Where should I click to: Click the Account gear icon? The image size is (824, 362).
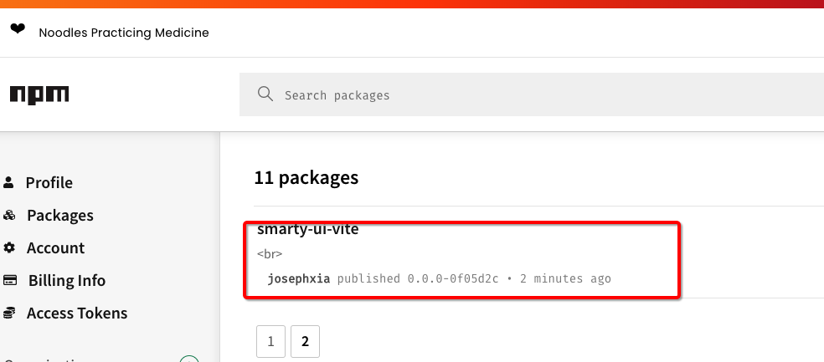click(x=9, y=248)
